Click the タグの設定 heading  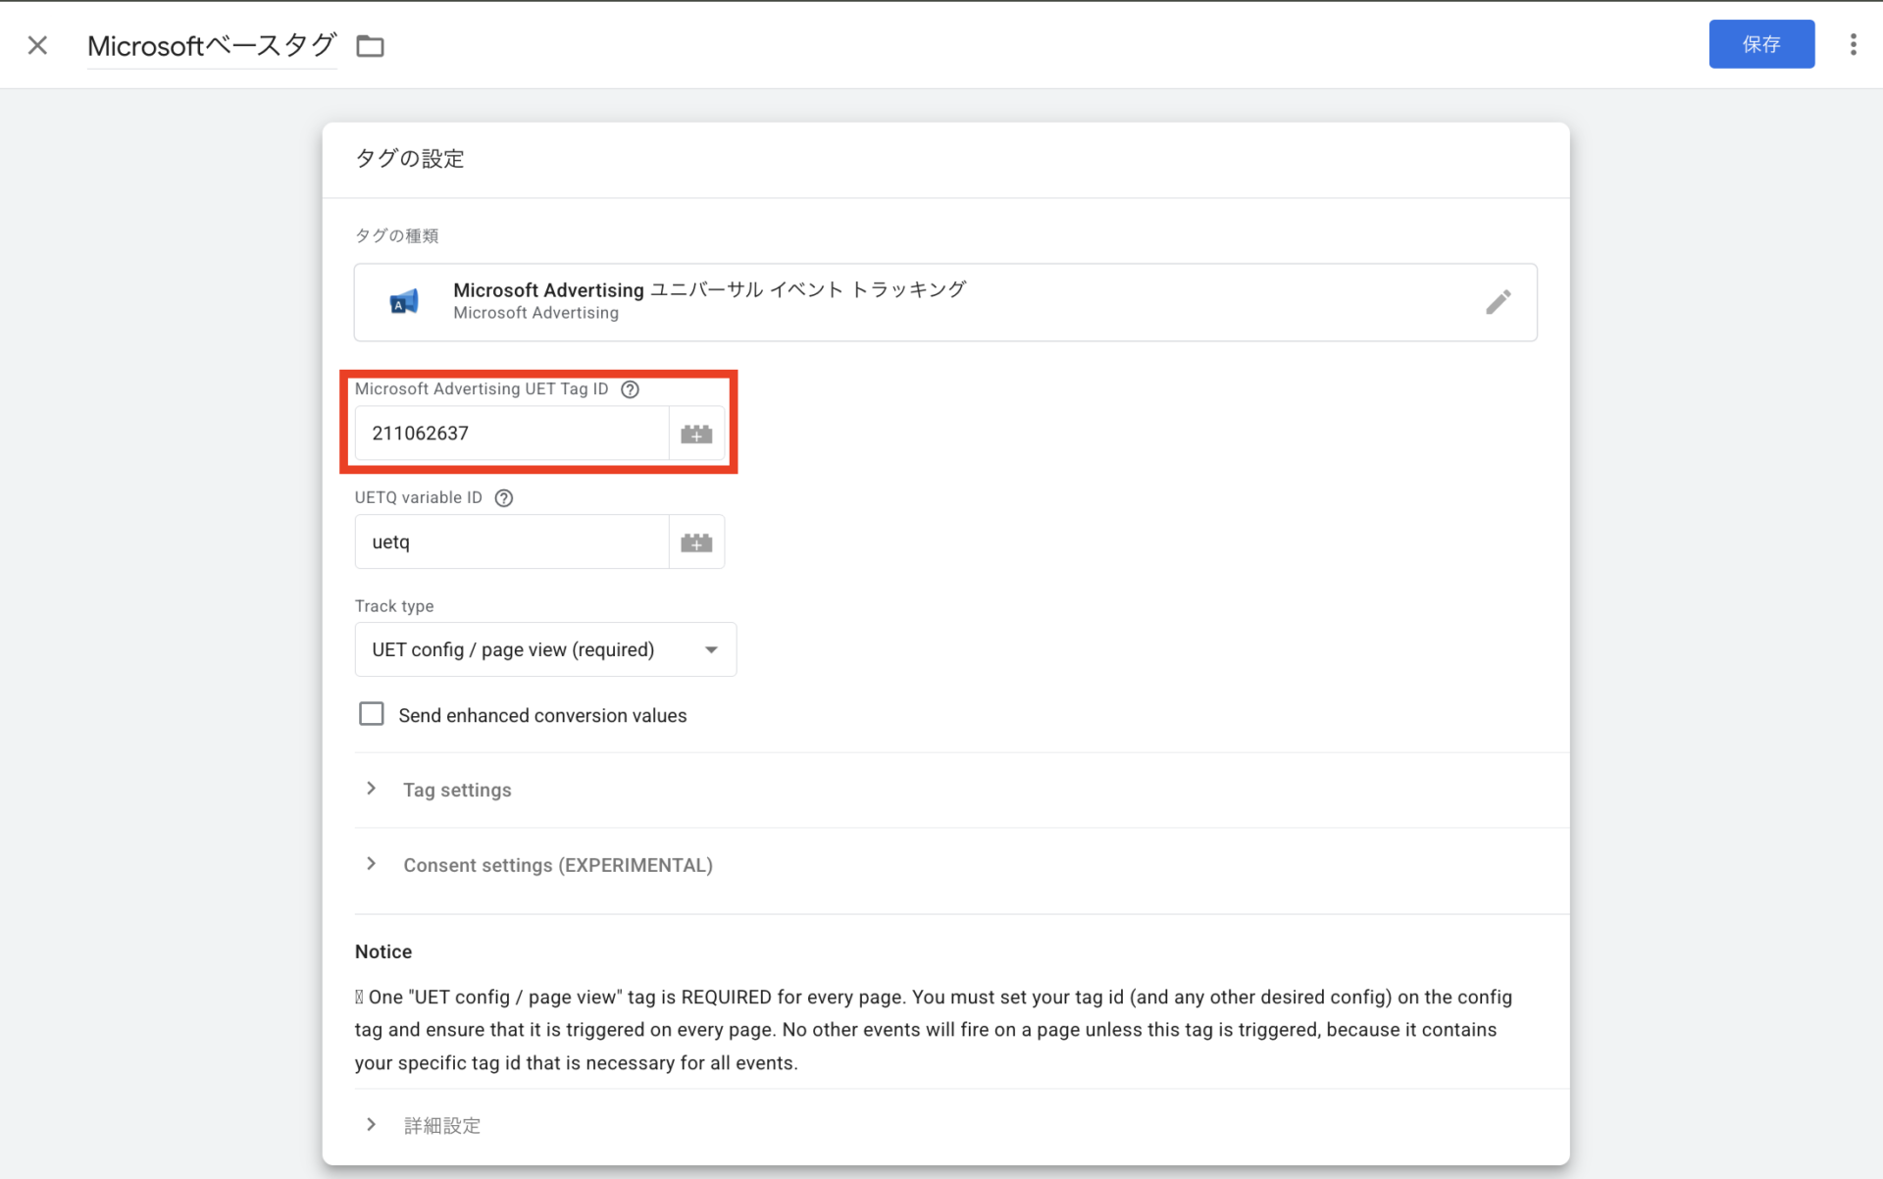point(410,158)
